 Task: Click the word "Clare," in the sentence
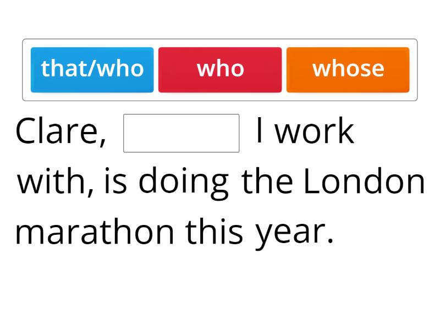tap(61, 131)
